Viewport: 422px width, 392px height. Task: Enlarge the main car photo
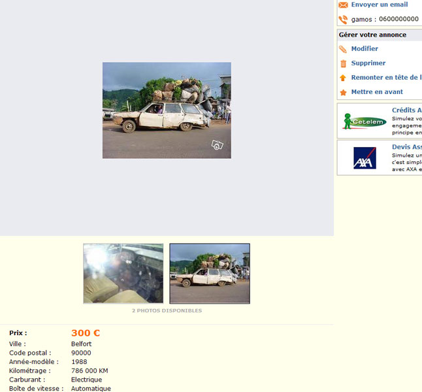tap(167, 110)
